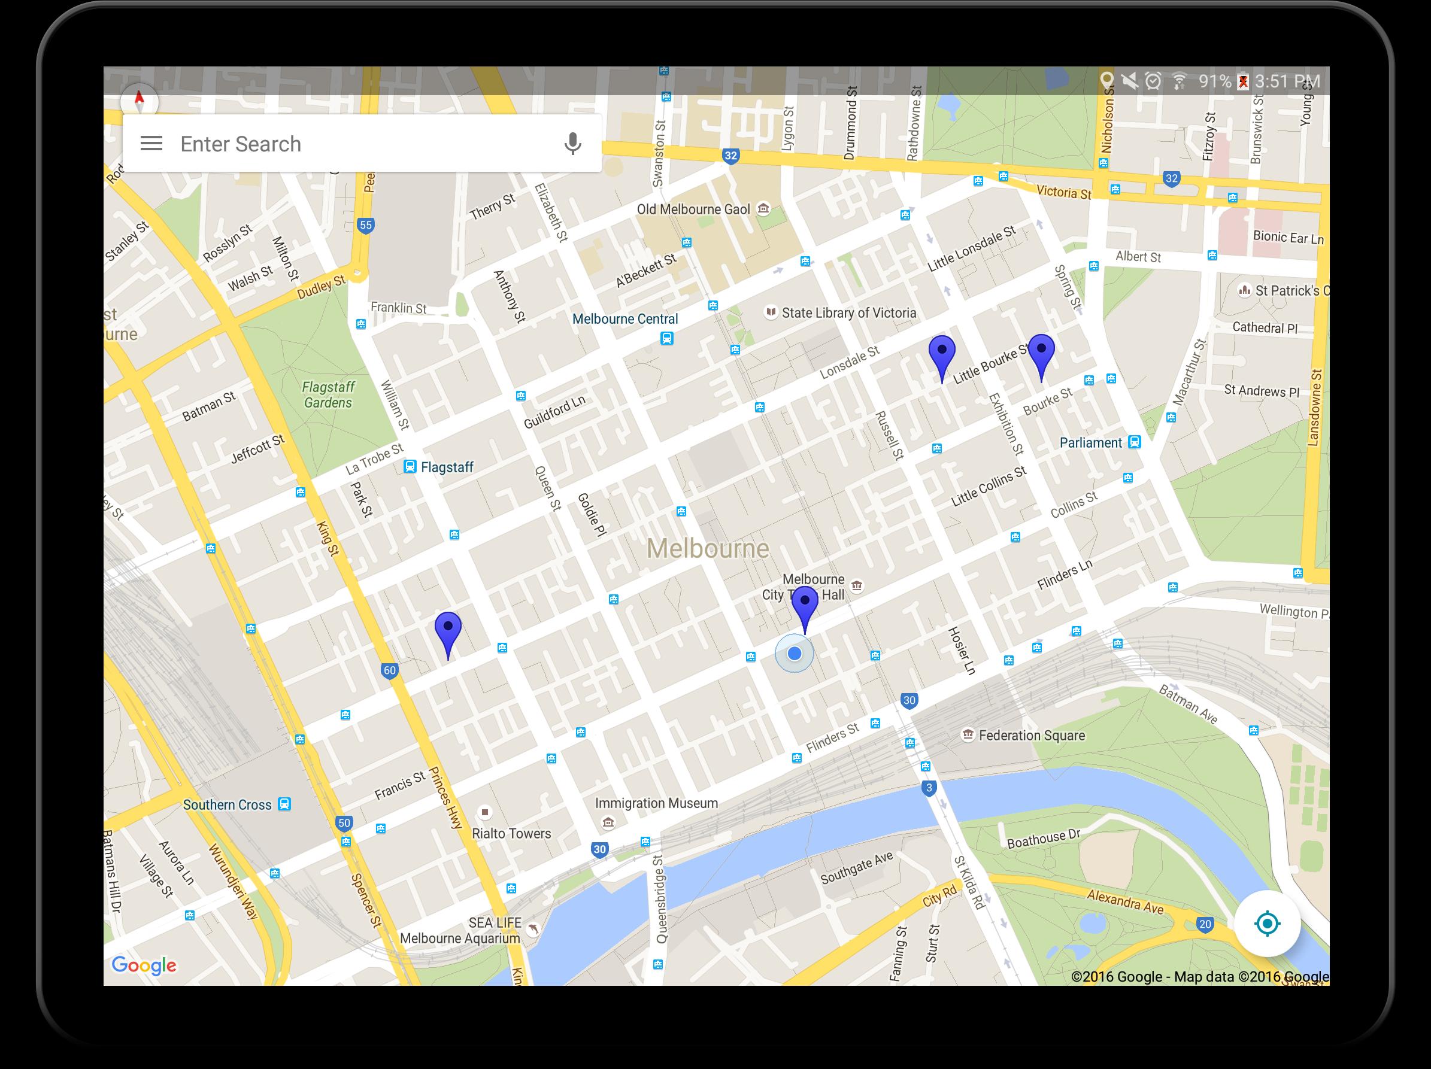
Task: Tap the Wi-Fi status icon
Action: point(1180,81)
